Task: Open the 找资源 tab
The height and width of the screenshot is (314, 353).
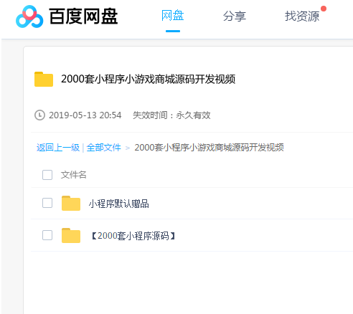Action: (302, 16)
